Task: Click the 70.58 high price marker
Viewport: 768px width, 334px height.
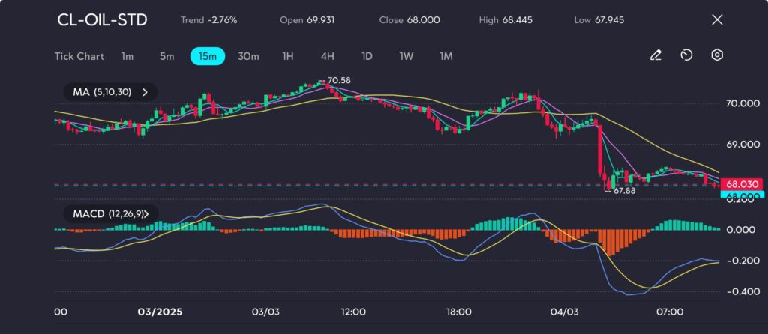Action: tap(339, 80)
